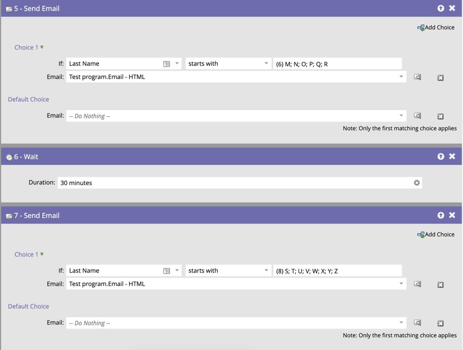Remove Default Choice icon in step 7
The width and height of the screenshot is (463, 350).
440,323
